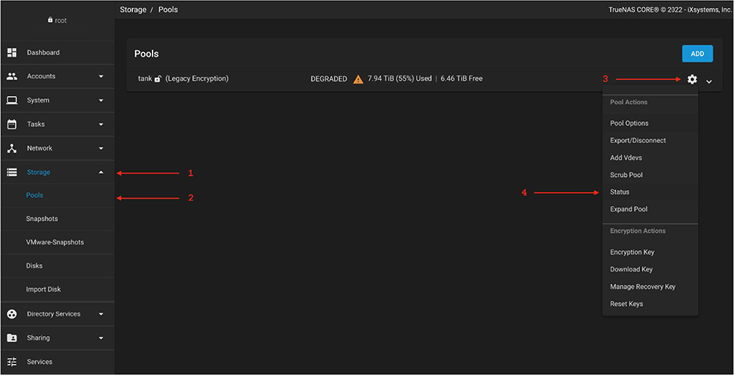Click the Directory Services icon
The width and height of the screenshot is (734, 375).
[x=12, y=314]
